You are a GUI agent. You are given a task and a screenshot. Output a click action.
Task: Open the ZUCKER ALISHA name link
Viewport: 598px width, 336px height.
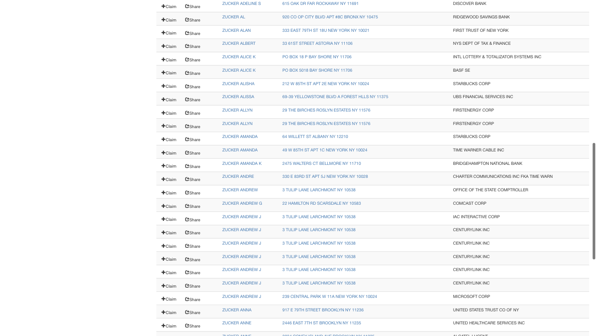point(238,84)
